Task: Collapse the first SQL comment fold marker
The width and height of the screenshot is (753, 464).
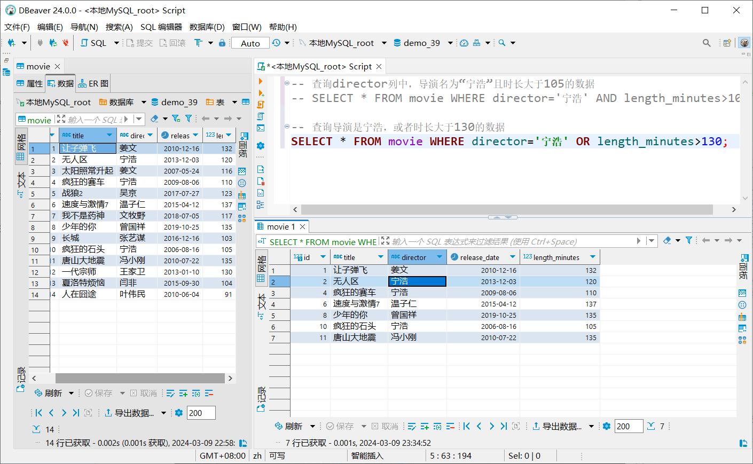Action: [x=287, y=83]
